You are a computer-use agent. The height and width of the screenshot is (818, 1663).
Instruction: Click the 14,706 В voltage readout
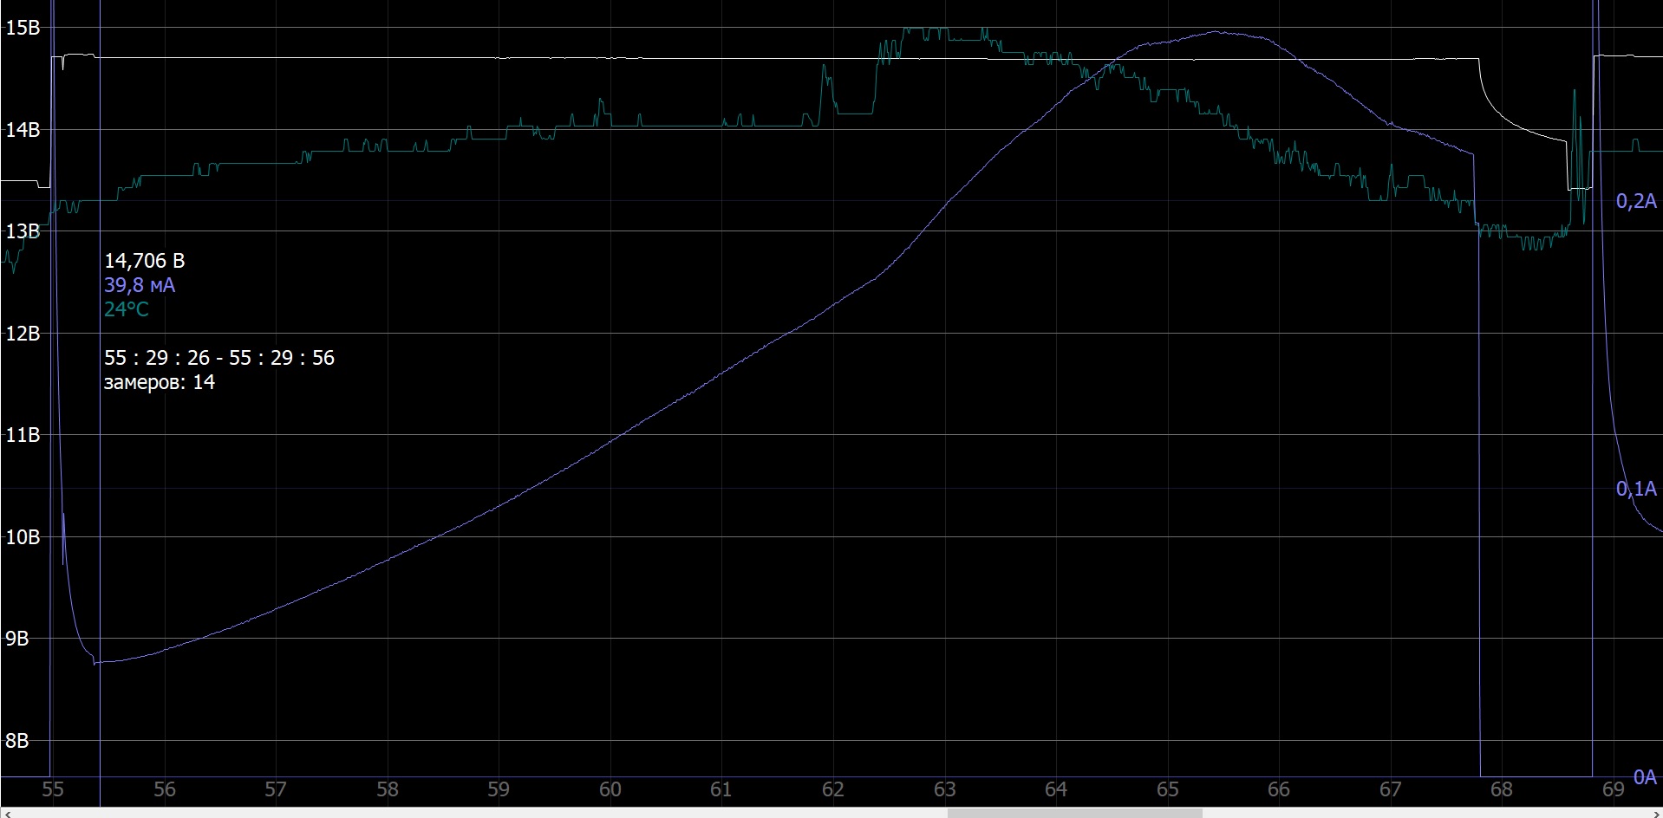(144, 261)
